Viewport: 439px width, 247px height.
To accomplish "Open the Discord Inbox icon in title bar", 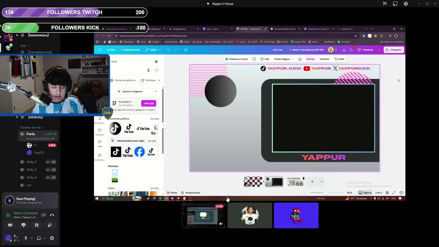I will 395,4.
